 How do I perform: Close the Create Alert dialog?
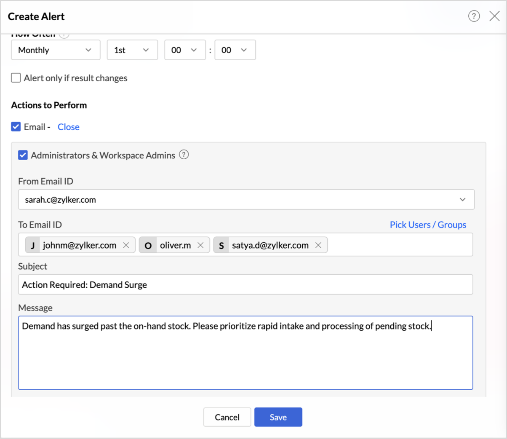click(x=494, y=16)
